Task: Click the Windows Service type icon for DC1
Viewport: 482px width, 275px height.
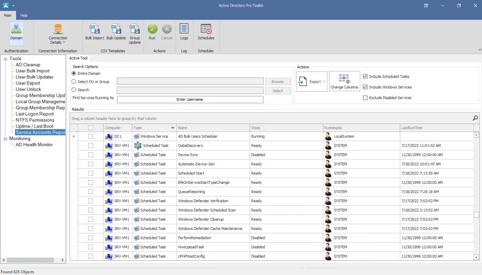Action: [x=137, y=136]
